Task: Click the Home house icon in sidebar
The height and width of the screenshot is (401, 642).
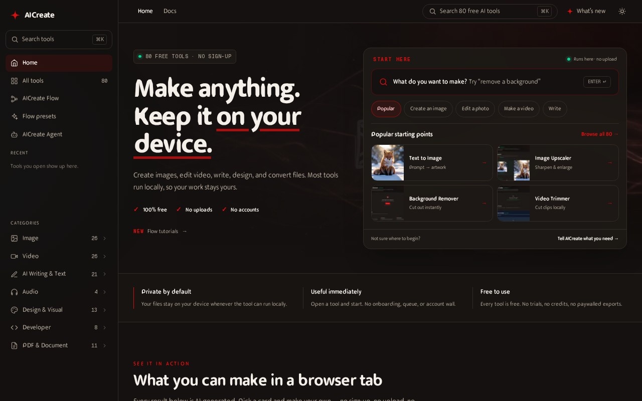Action: (14, 63)
